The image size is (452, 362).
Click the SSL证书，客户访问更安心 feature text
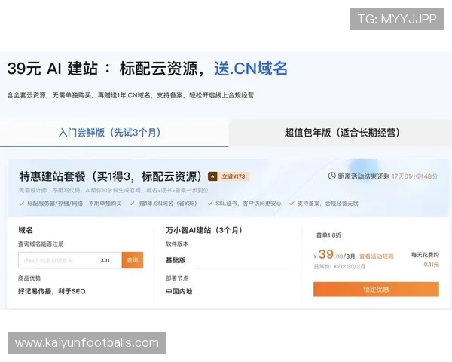(x=249, y=204)
